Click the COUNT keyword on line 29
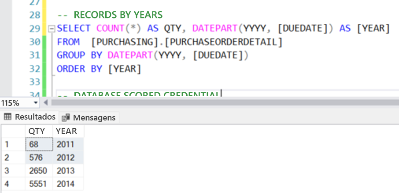This screenshot has width=399, height=193. point(111,28)
